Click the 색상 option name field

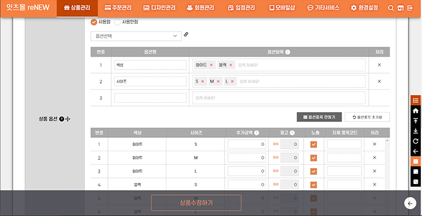click(x=151, y=65)
